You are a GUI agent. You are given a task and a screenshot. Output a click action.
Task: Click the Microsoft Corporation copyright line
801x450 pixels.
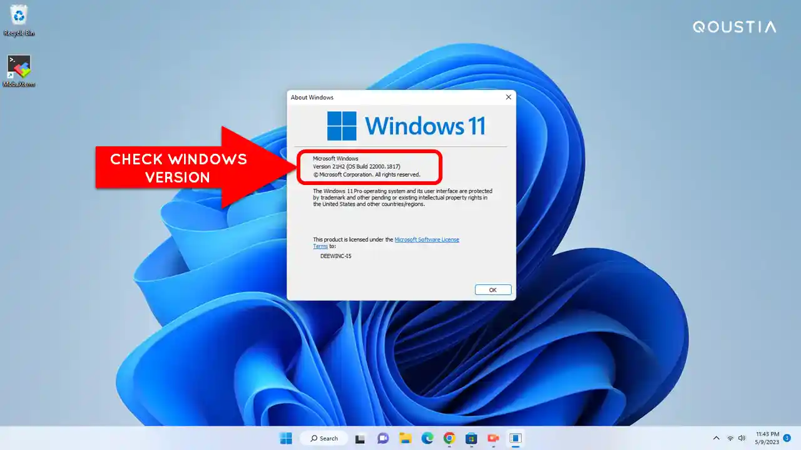(x=366, y=175)
